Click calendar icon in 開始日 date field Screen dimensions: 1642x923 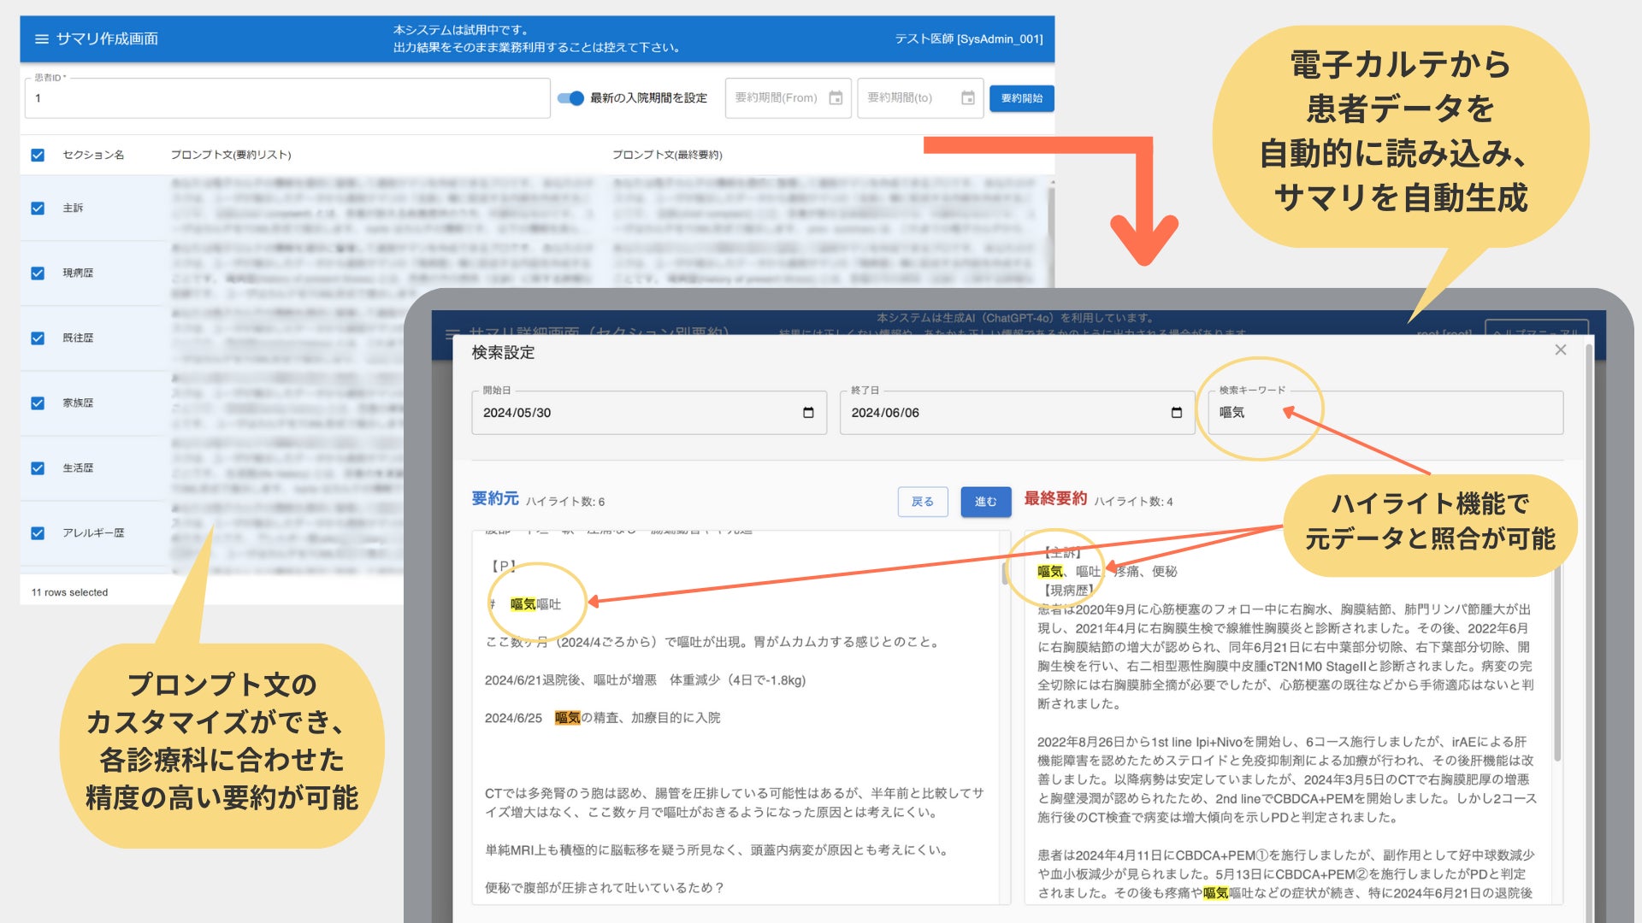(x=808, y=413)
